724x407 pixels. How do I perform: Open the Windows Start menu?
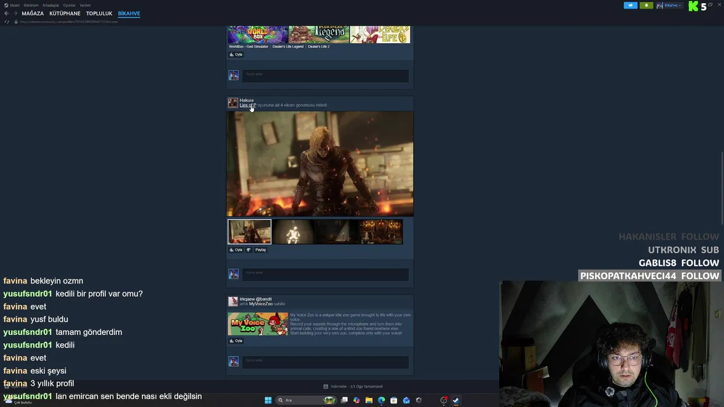tap(268, 400)
